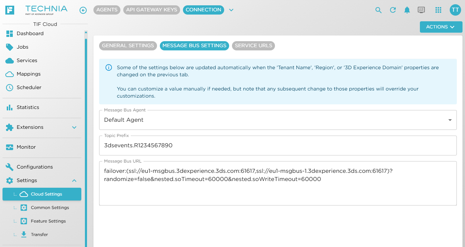Click the search magnifier icon
Viewport: 465px width, 247px height.
tap(378, 10)
